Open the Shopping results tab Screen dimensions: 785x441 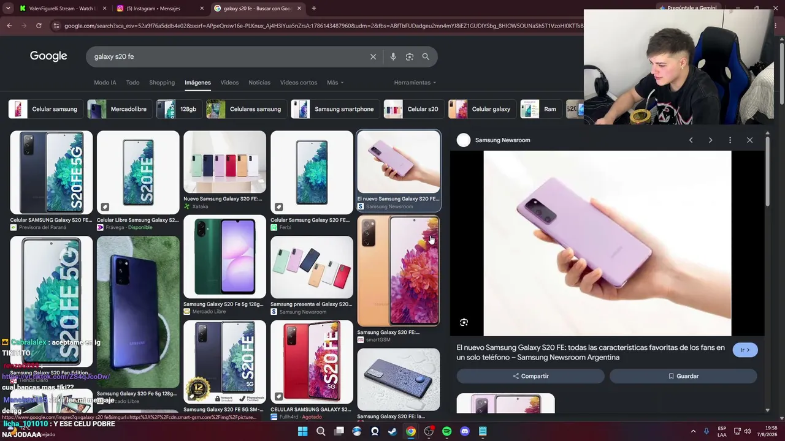162,83
